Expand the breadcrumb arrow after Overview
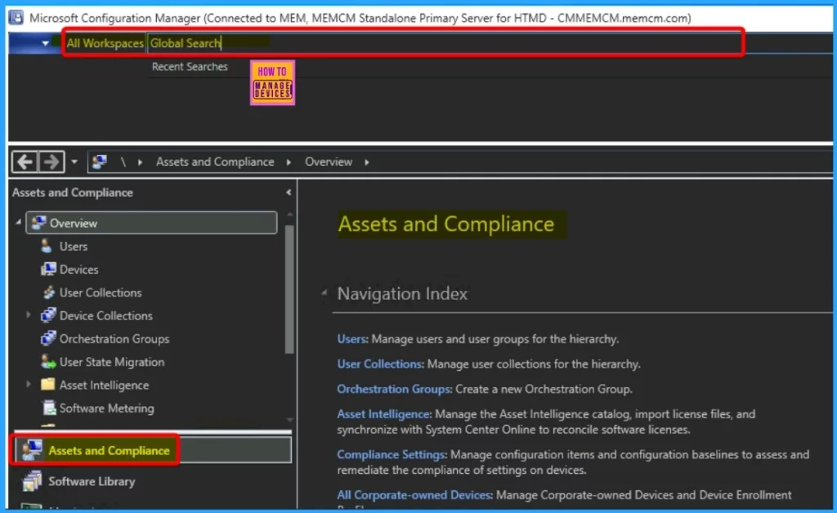This screenshot has height=513, width=837. (367, 162)
